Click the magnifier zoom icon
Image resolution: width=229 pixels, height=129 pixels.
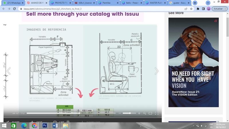tap(145, 113)
